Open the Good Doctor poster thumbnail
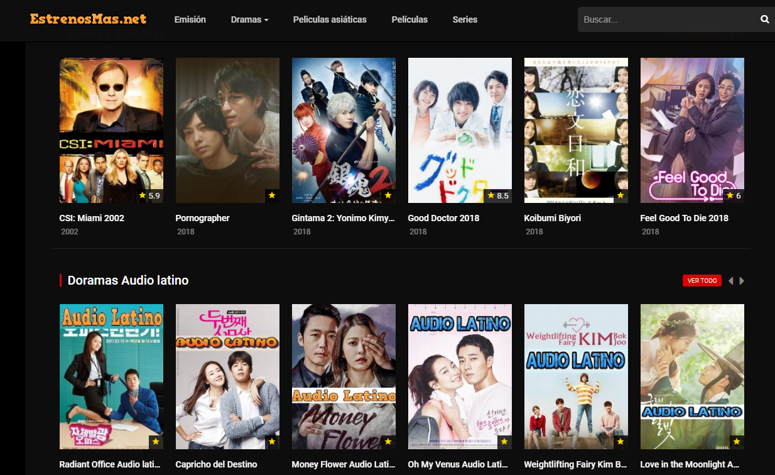 point(460,130)
